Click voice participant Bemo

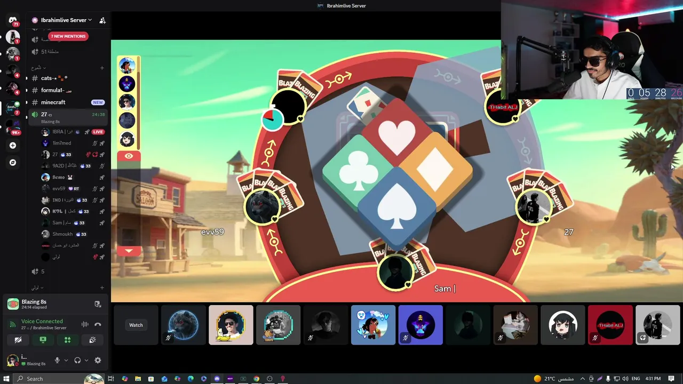coord(73,177)
